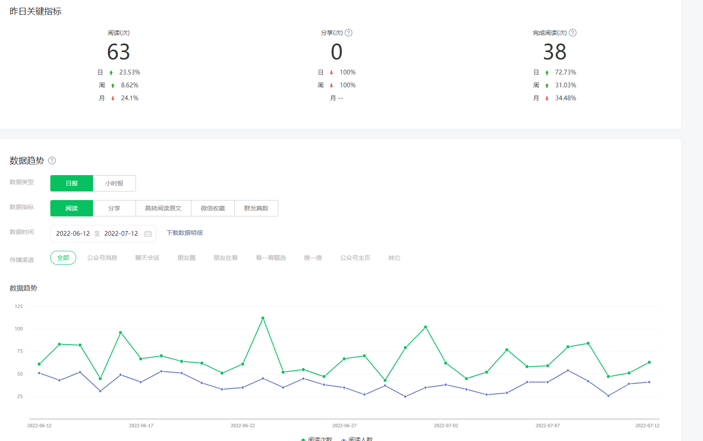Select 微信收藏 metric tab
This screenshot has width=703, height=441.
(x=213, y=208)
